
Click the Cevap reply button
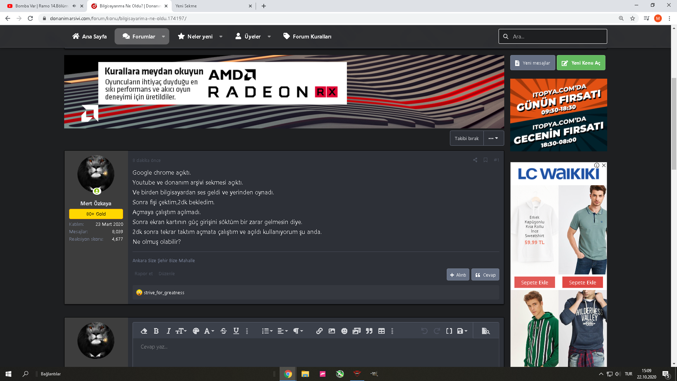tap(485, 275)
